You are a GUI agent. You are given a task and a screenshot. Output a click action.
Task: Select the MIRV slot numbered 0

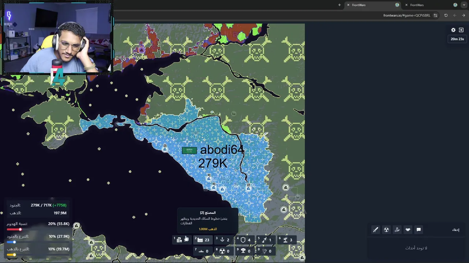coord(266,251)
